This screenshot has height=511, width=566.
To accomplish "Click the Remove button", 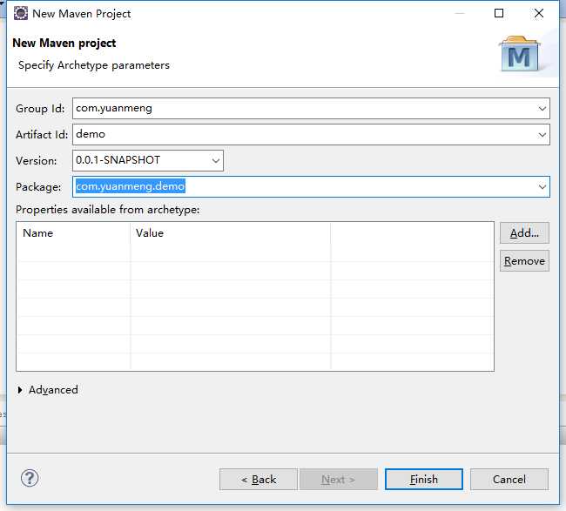I will pos(524,261).
